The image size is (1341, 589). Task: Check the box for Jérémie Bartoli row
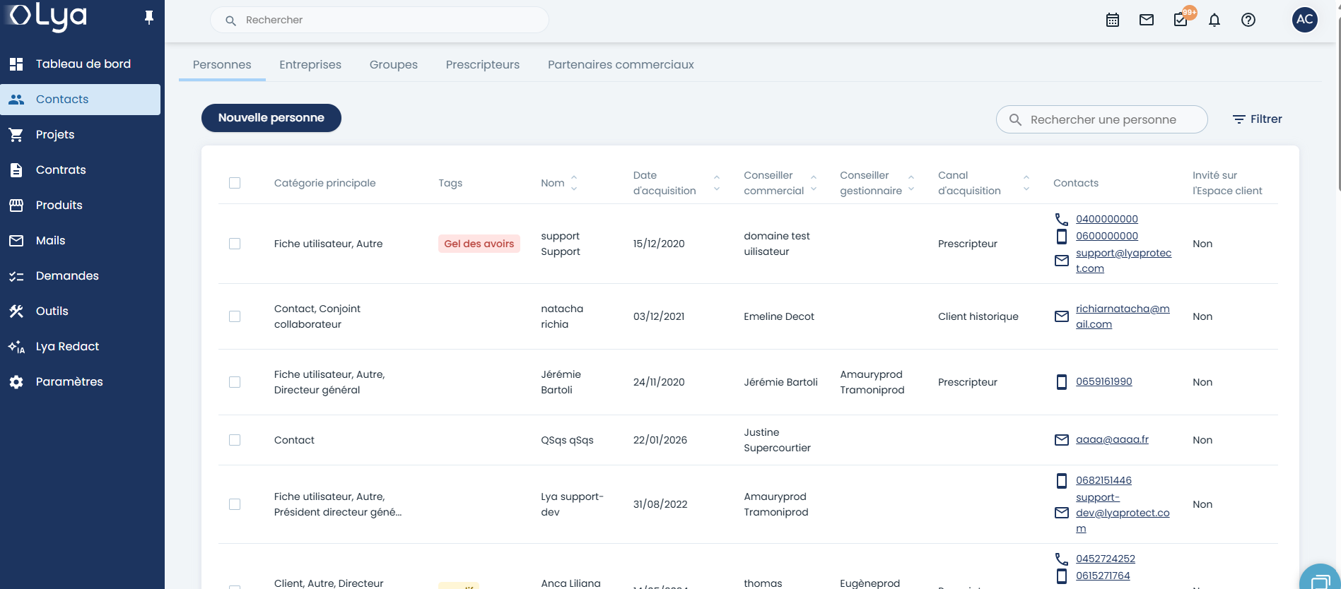(235, 382)
